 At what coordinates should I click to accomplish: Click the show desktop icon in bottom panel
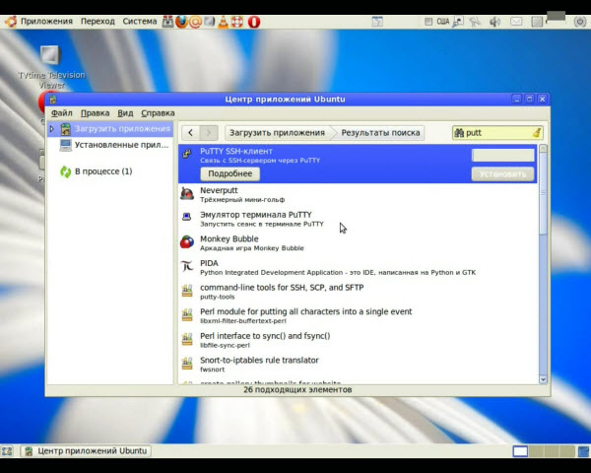(7, 450)
